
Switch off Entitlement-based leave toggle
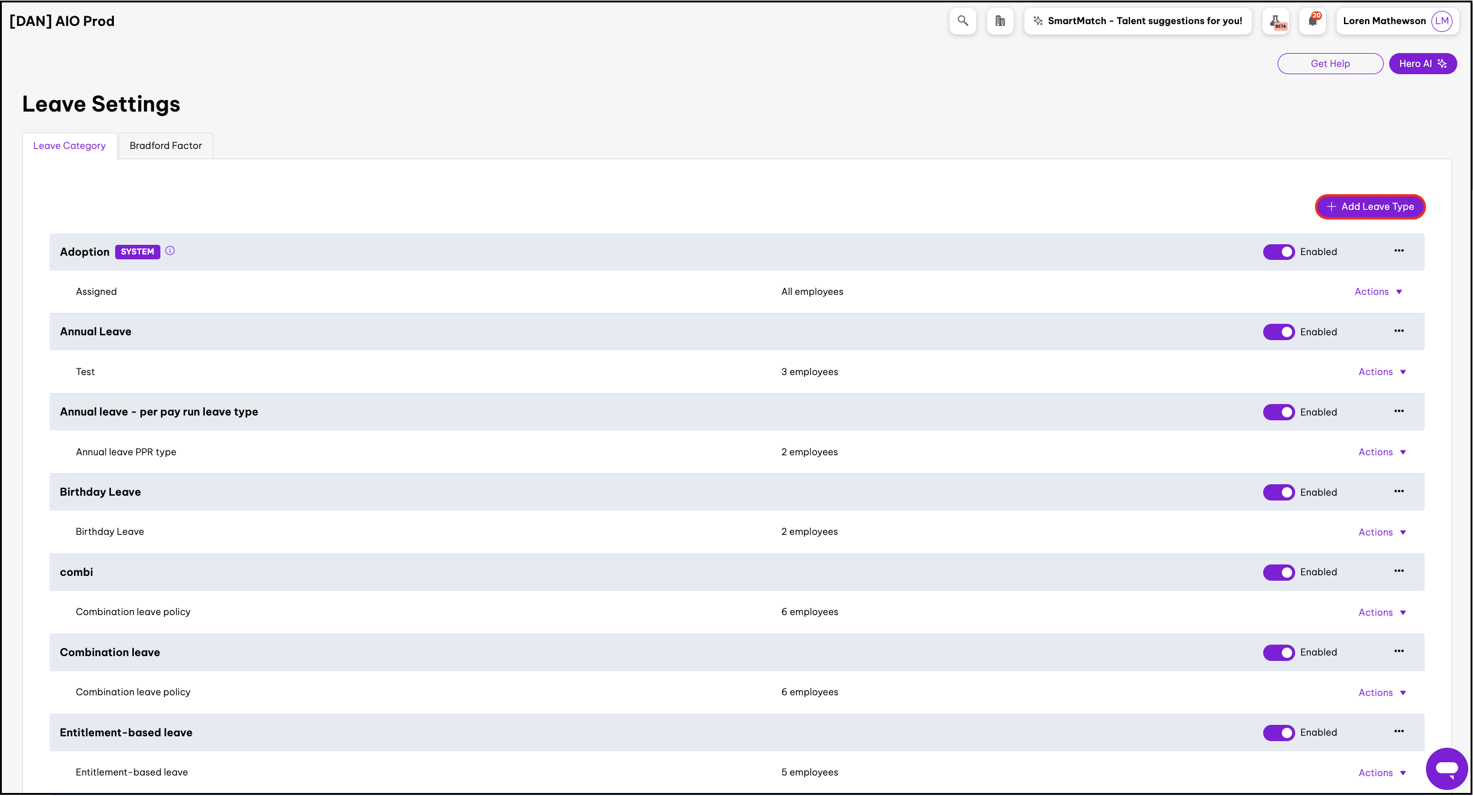1278,733
